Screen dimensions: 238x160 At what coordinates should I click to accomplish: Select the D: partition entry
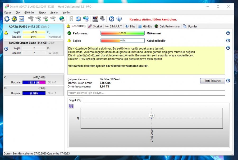click(x=33, y=91)
